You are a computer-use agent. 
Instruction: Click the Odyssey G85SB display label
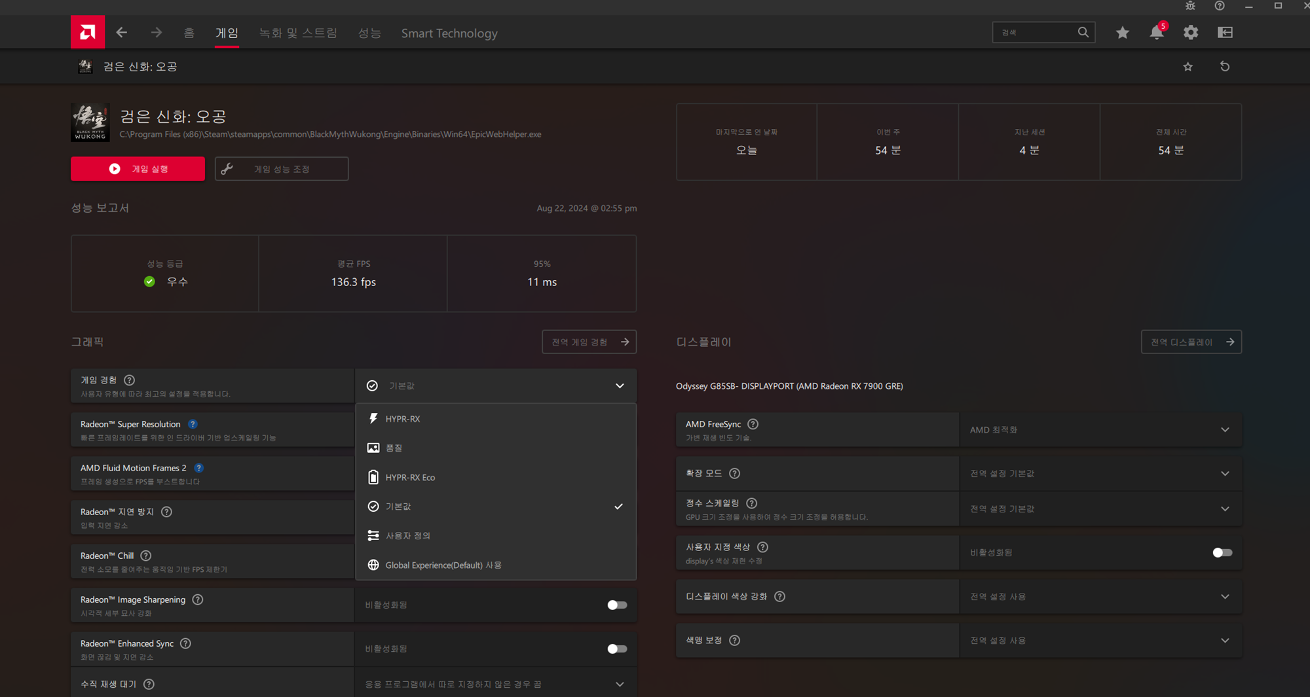pyautogui.click(x=789, y=386)
